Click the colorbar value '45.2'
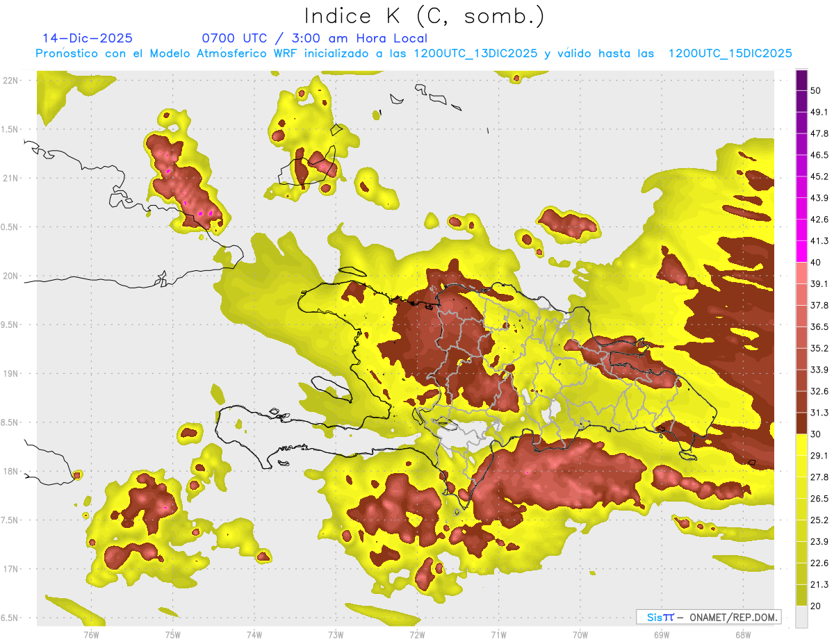This screenshot has height=644, width=834. 819,176
